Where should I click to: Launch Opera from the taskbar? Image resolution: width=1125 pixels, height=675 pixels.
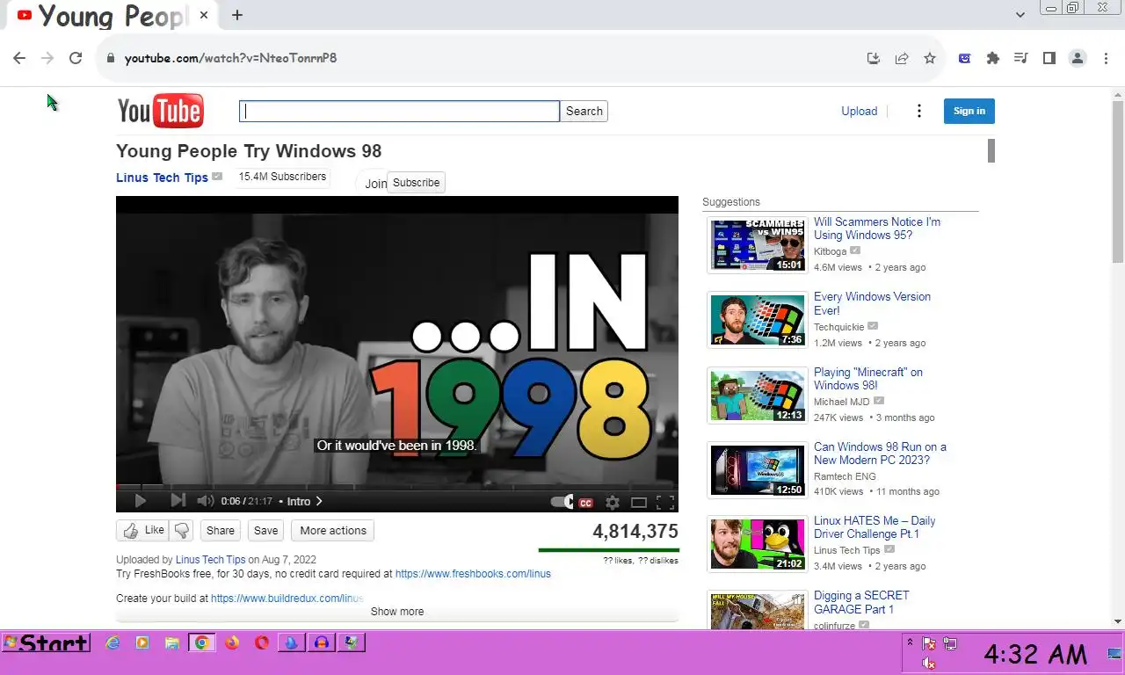(261, 643)
